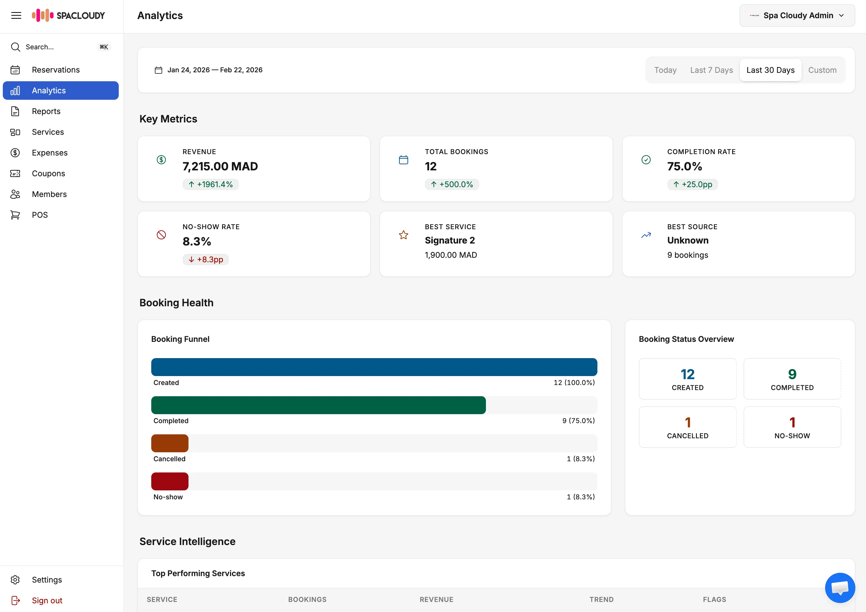This screenshot has width=866, height=612.
Task: Select the Last 7 Days range
Action: click(x=711, y=70)
